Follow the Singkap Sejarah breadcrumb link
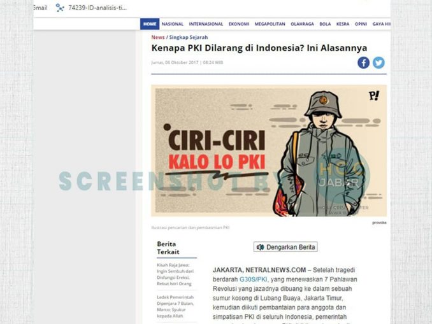Viewport: 432px width, 324px height. (x=189, y=37)
